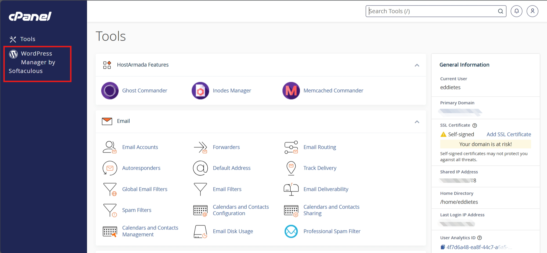Open the Memcached Commander M icon

291,91
